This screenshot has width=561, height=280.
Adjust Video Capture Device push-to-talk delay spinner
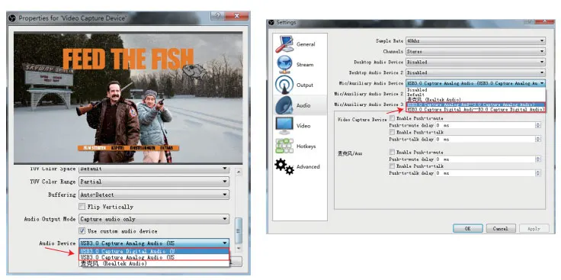pos(537,140)
